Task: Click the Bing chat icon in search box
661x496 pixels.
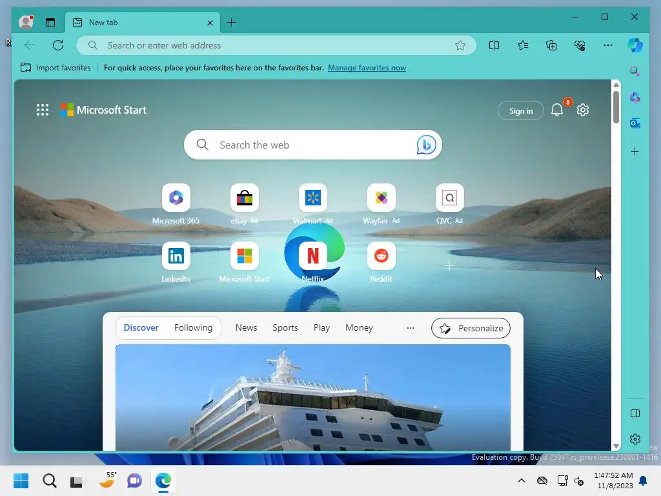Action: click(x=426, y=145)
